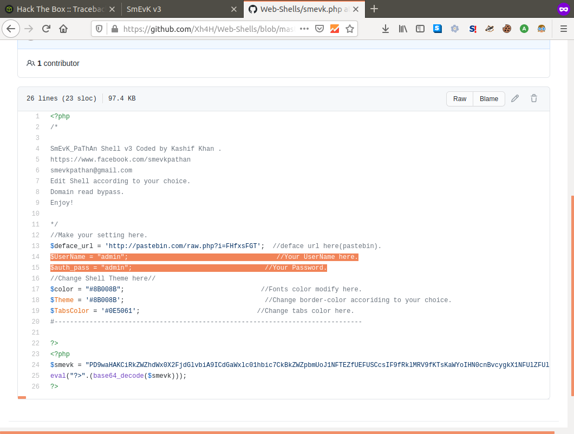Click the $smevk base64 string line

[x=299, y=365]
